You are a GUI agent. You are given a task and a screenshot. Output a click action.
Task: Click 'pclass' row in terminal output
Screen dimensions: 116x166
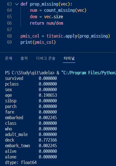click(31, 84)
